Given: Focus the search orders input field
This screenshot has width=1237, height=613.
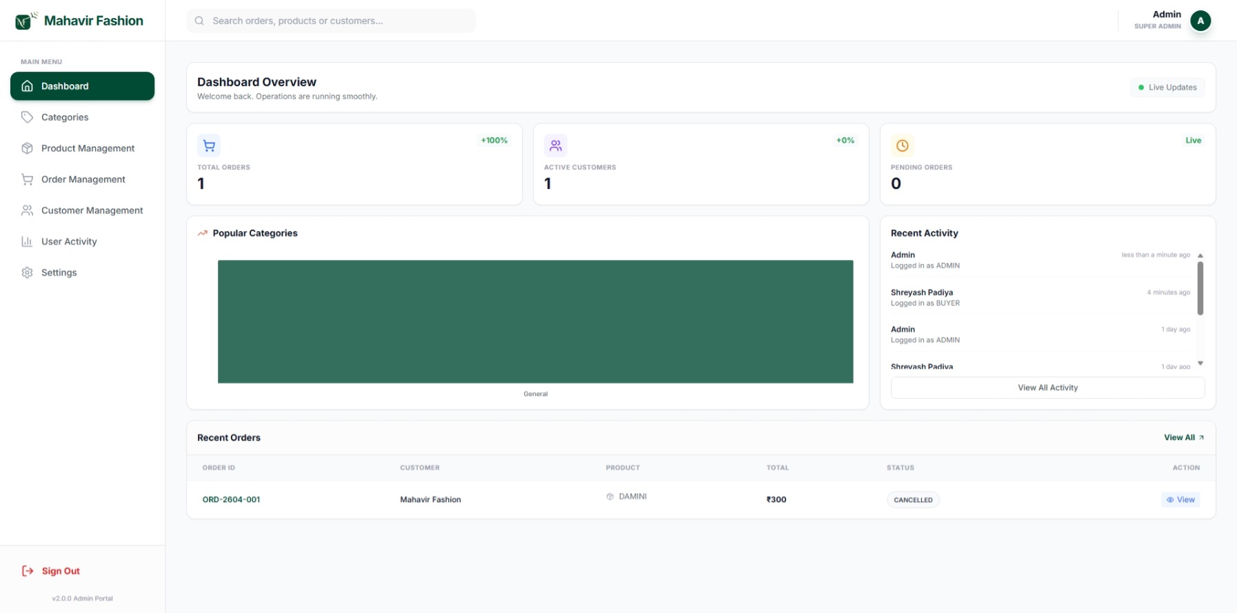Looking at the screenshot, I should coord(338,21).
